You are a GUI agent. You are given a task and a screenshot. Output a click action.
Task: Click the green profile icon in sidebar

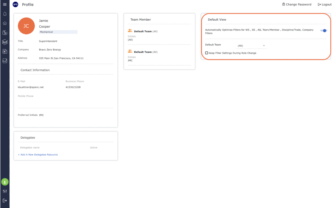[5, 182]
